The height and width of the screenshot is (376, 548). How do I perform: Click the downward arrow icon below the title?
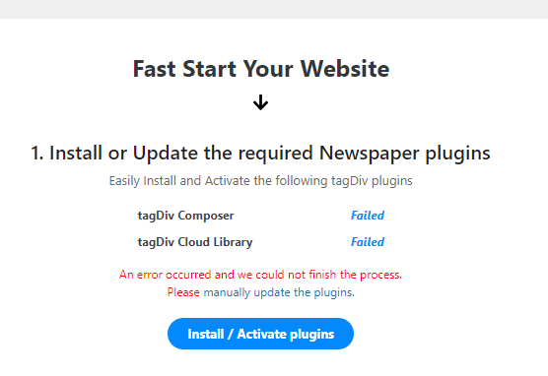point(260,102)
